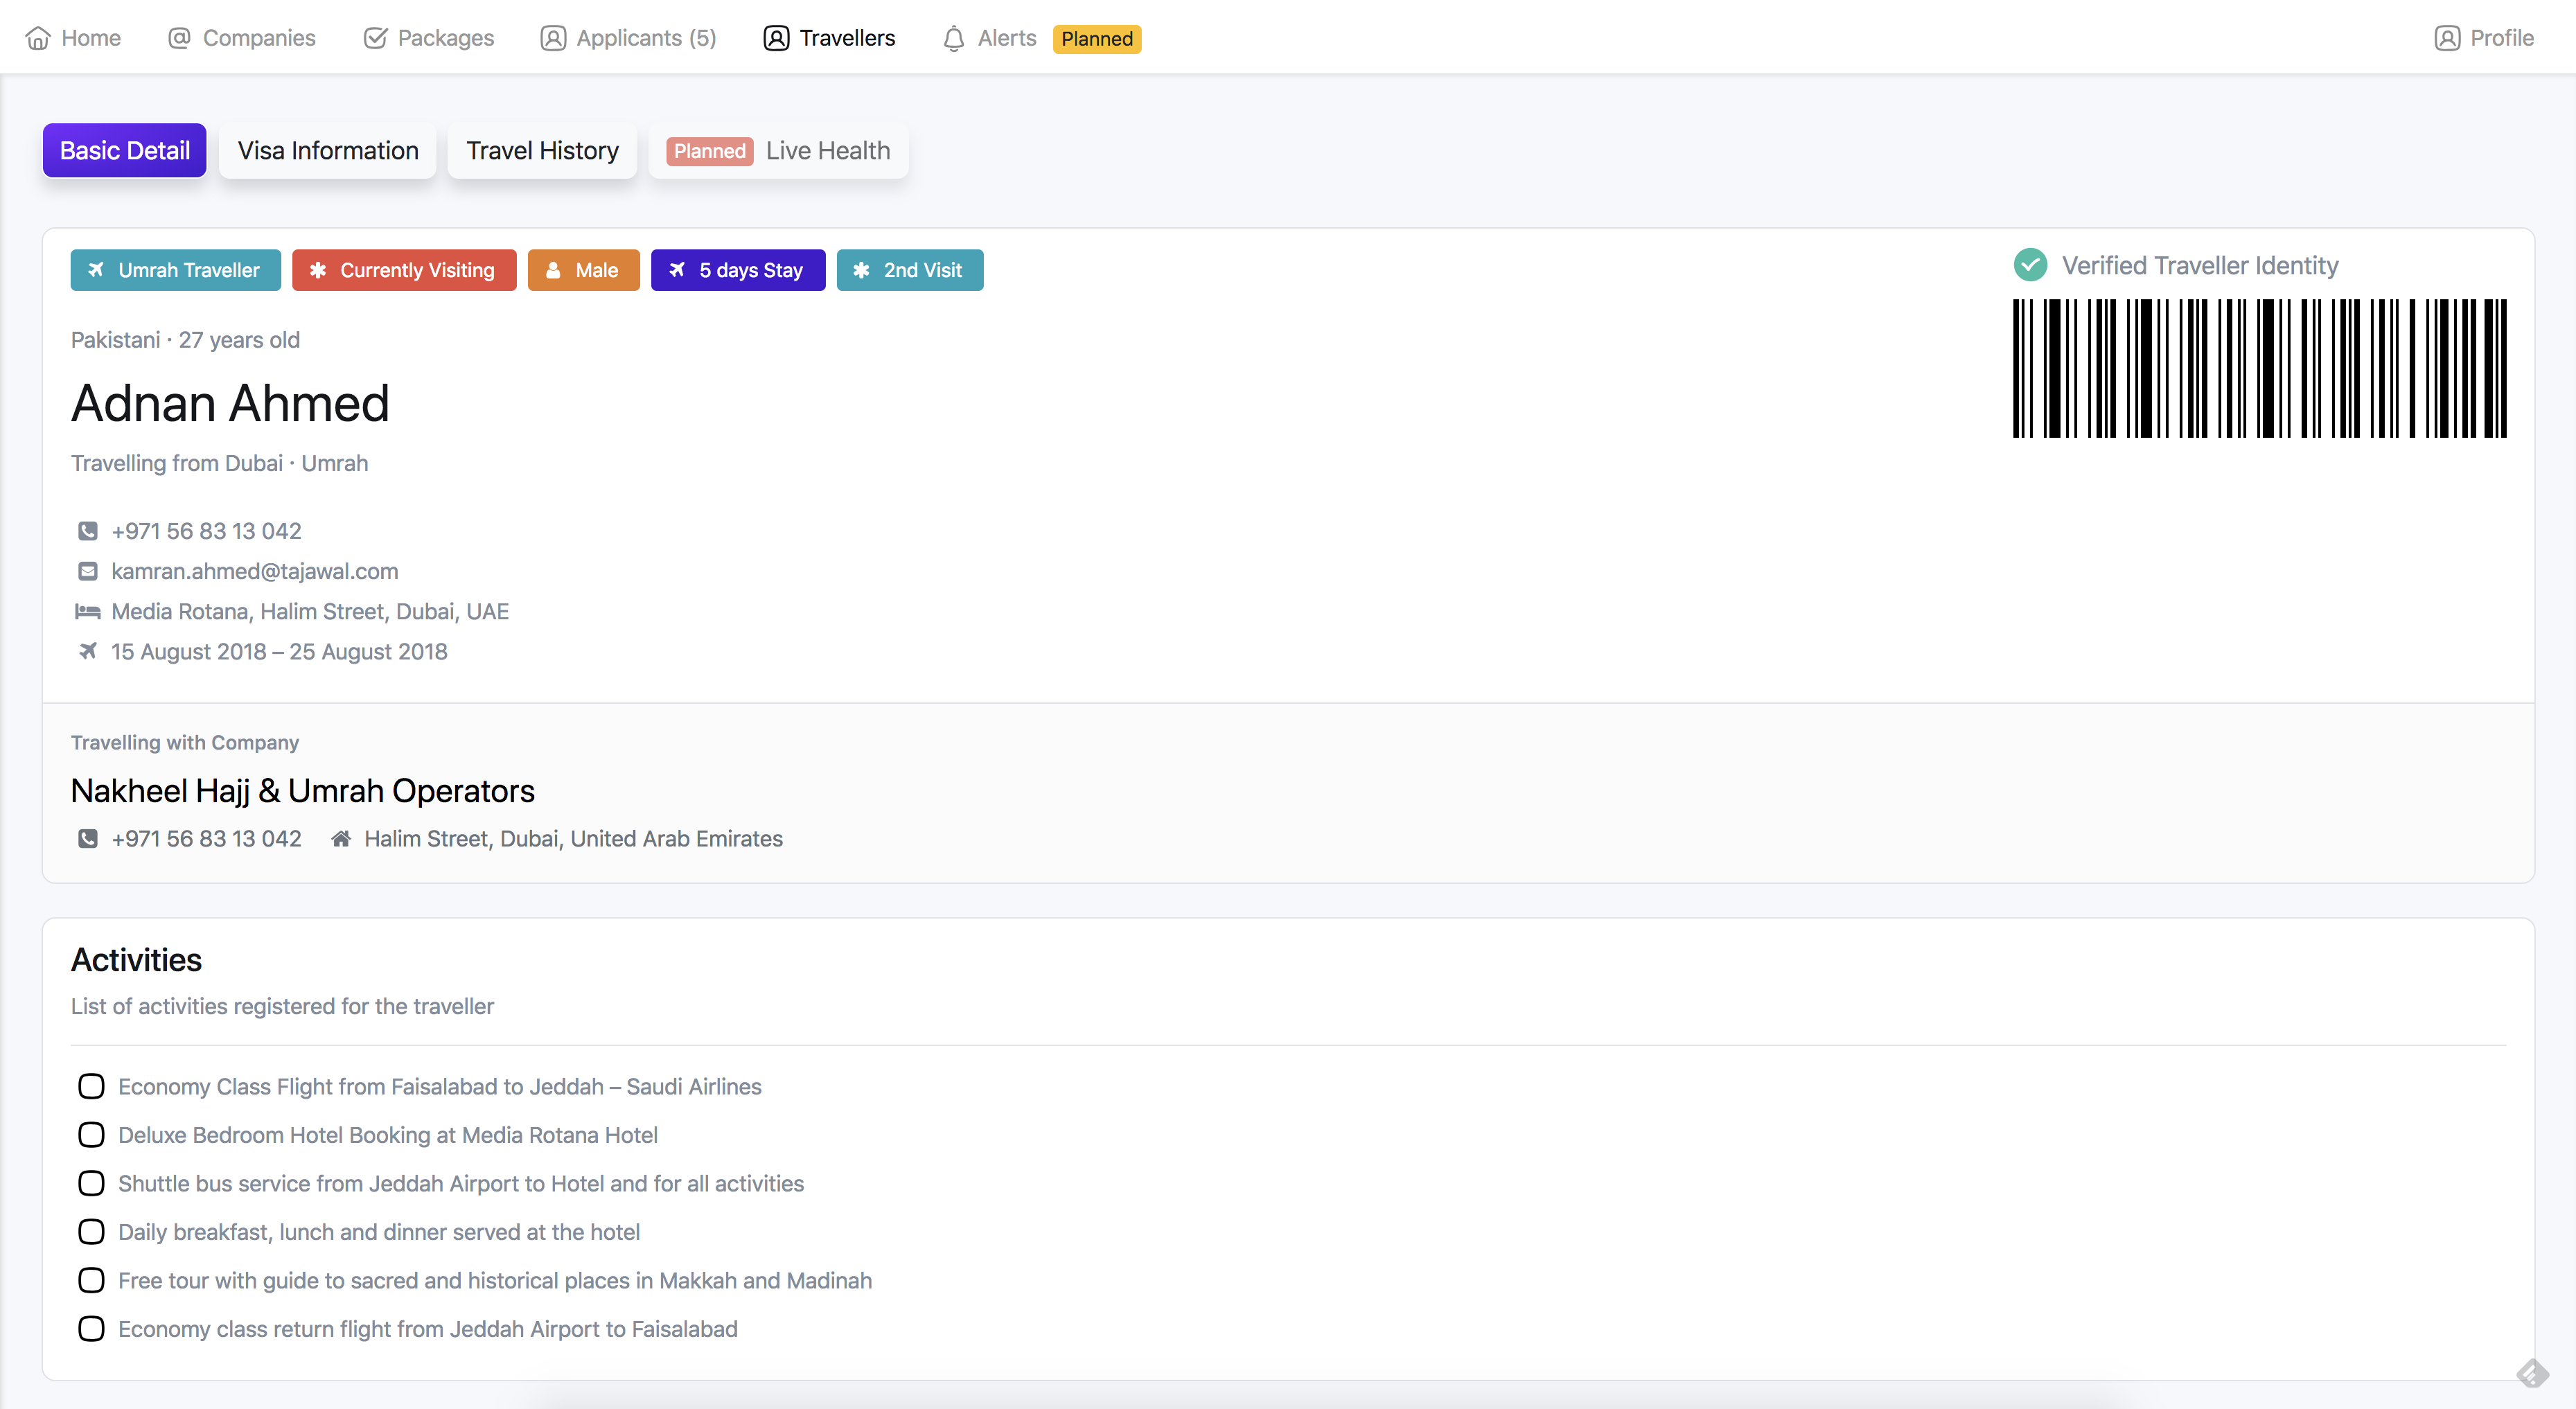Screen dimensions: 2576x1409
Task: Click the Profile user icon
Action: [2446, 38]
